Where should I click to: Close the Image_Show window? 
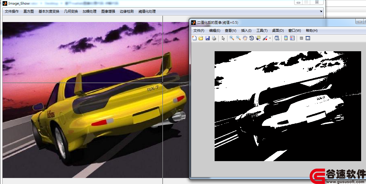point(317,2)
